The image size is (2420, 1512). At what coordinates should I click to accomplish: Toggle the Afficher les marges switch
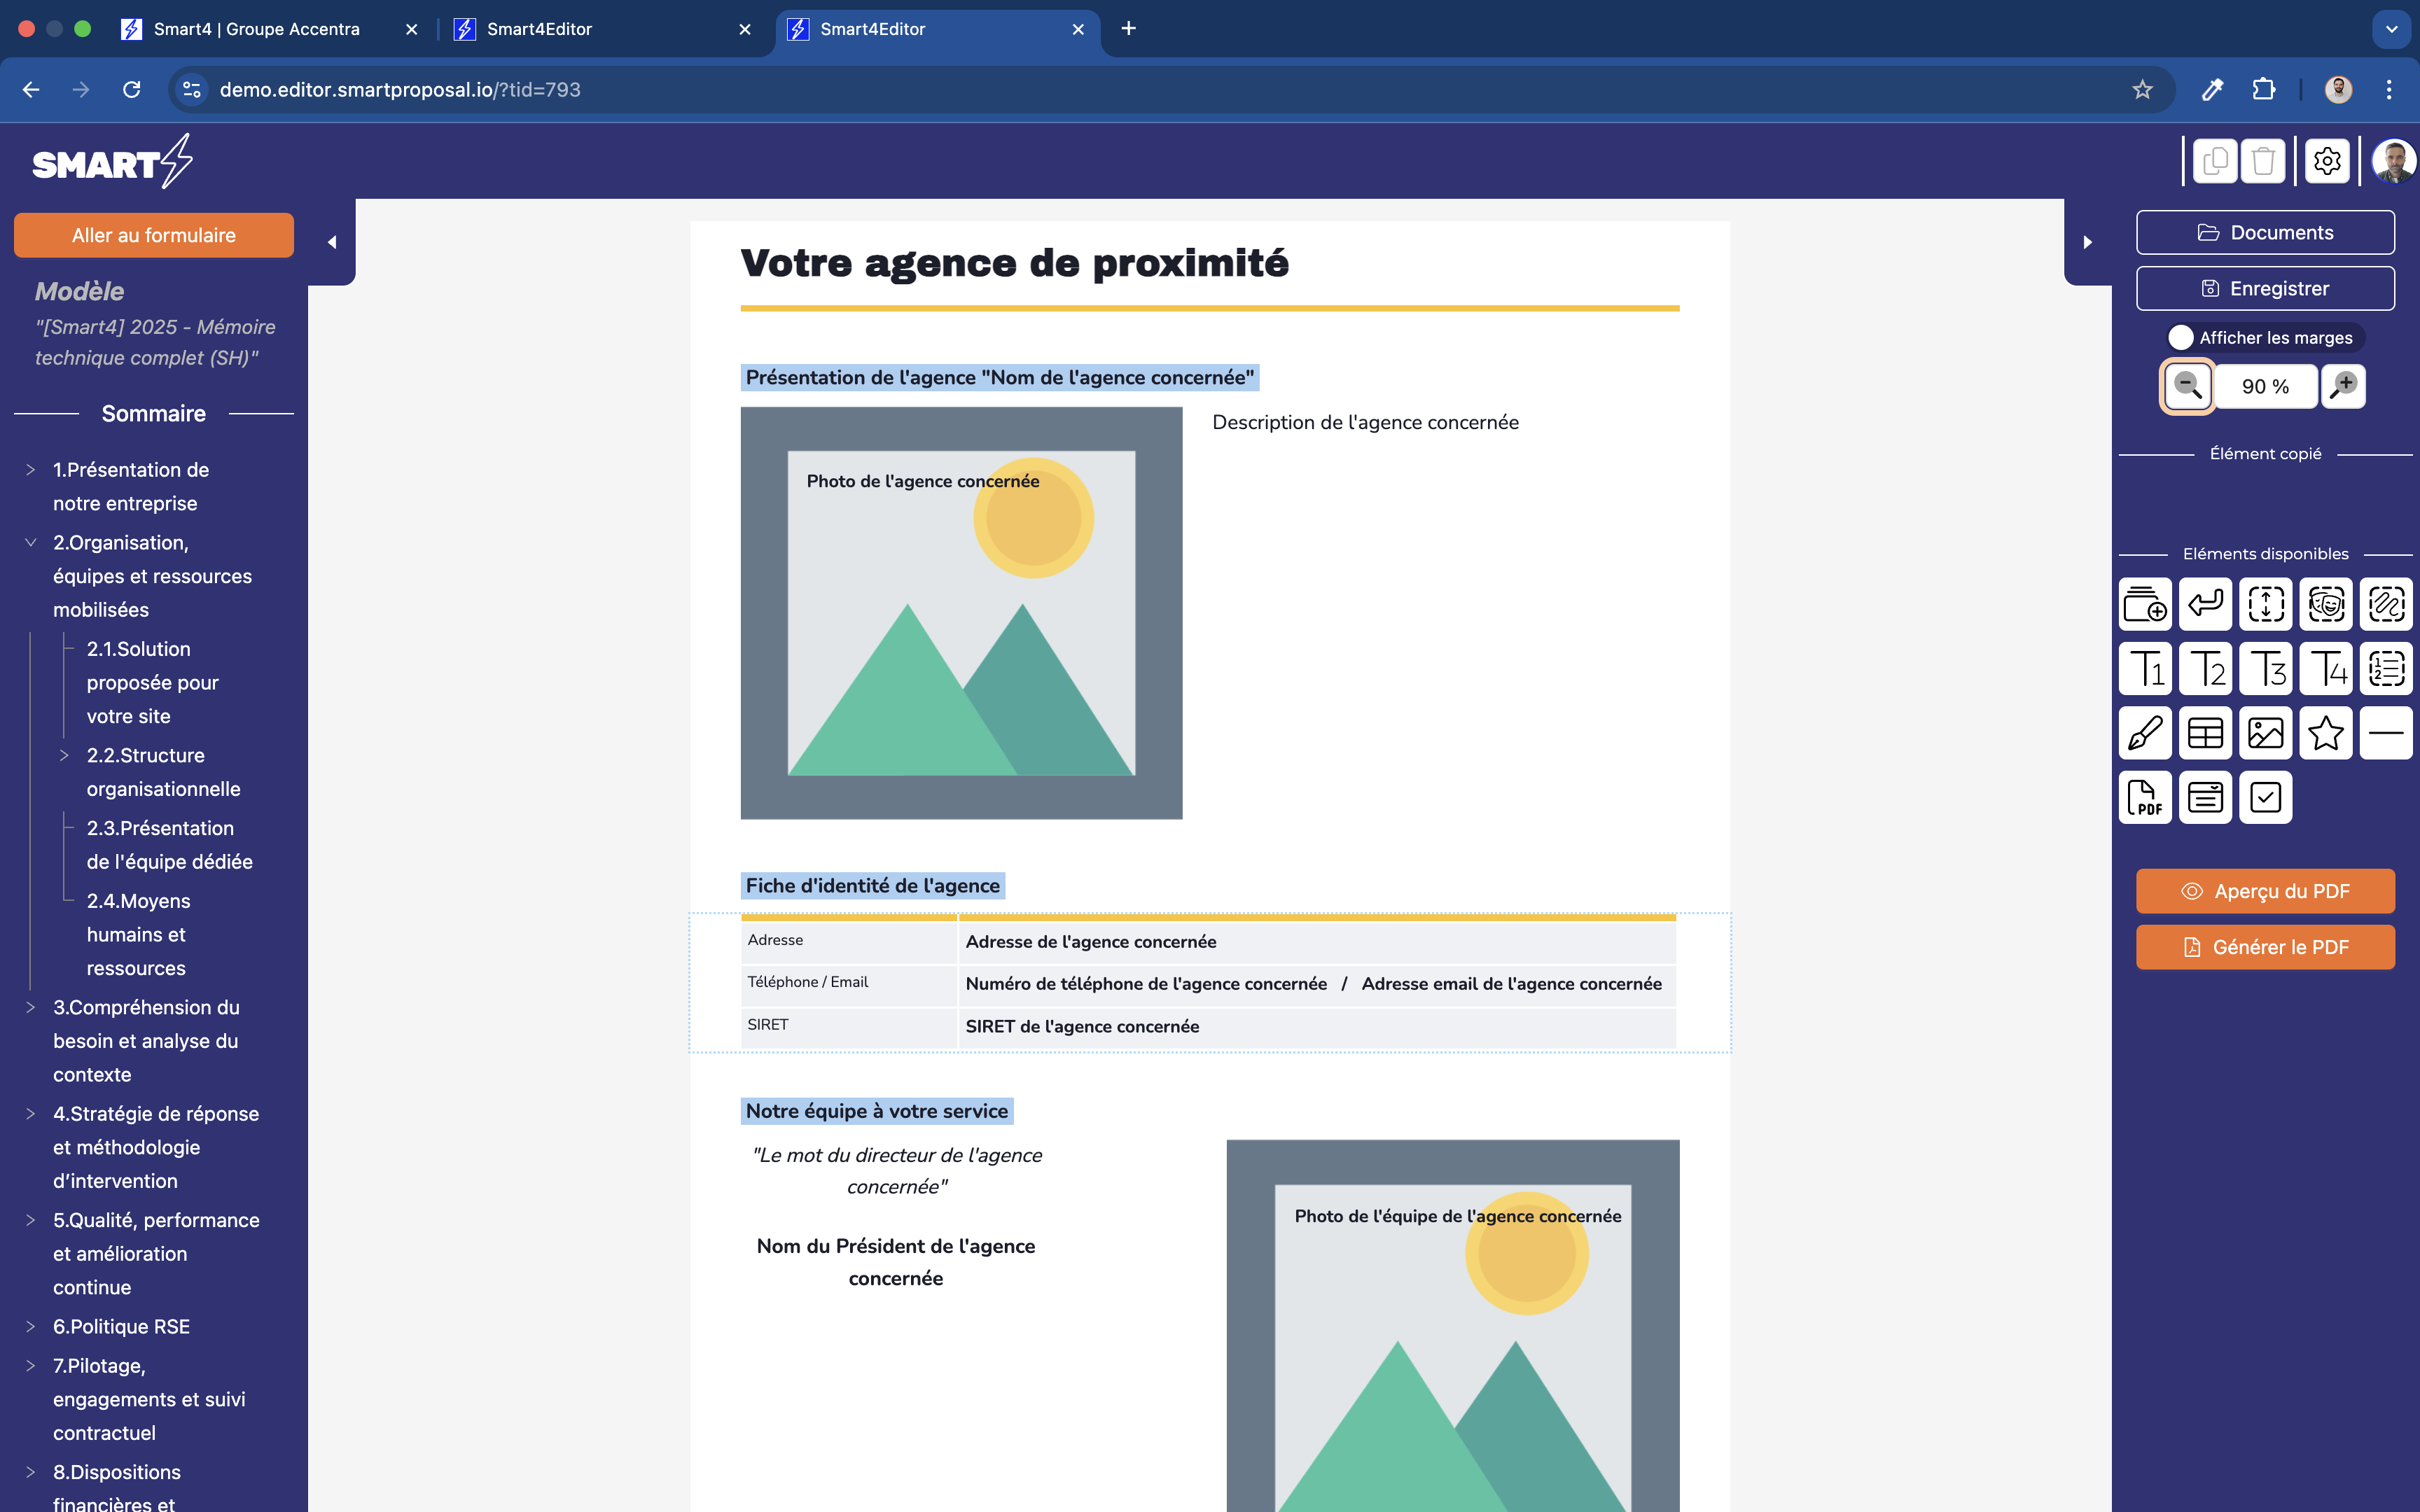coord(2182,338)
